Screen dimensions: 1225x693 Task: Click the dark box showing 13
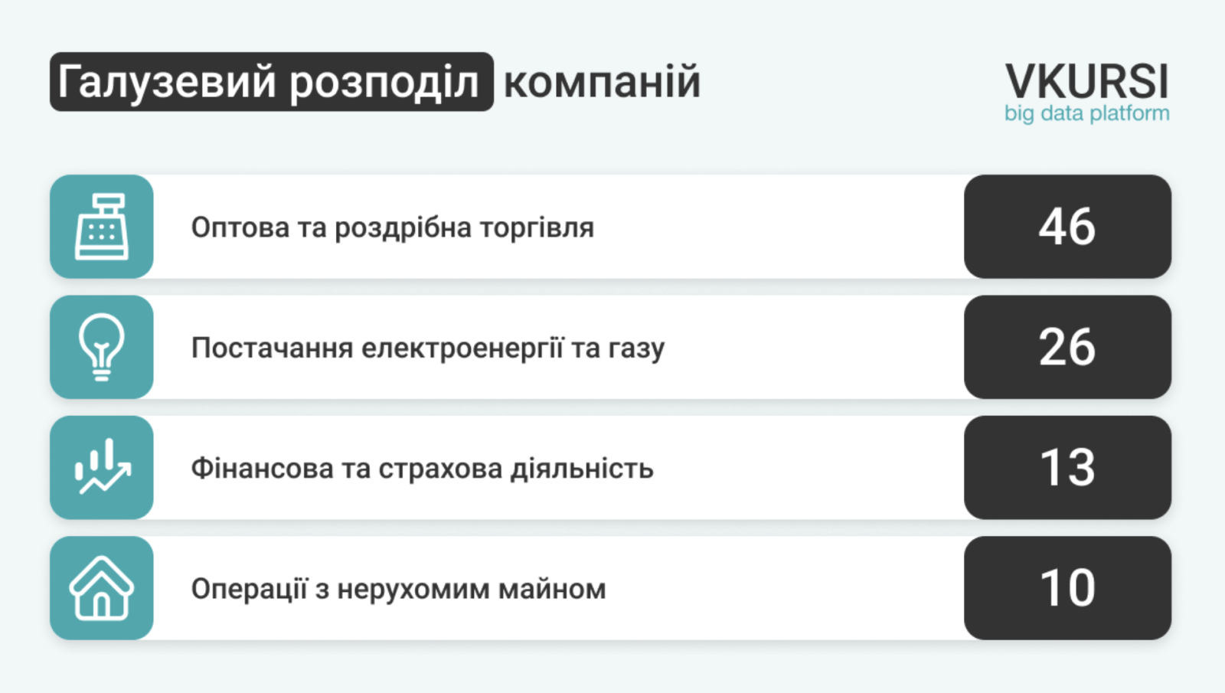(1067, 467)
